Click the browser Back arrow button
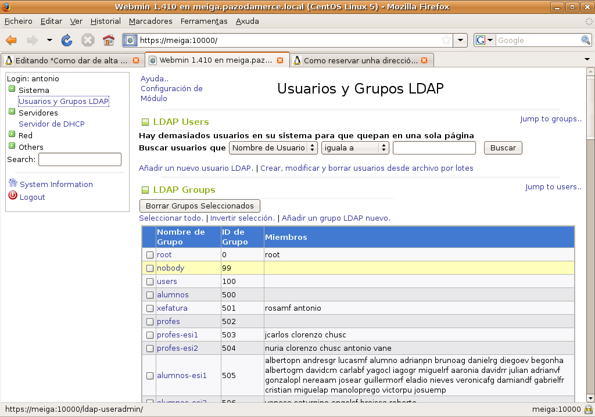Image resolution: width=595 pixels, height=417 pixels. coord(12,40)
